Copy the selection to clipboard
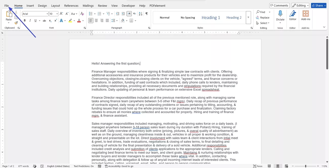The width and height of the screenshot is (329, 168). (16, 17)
